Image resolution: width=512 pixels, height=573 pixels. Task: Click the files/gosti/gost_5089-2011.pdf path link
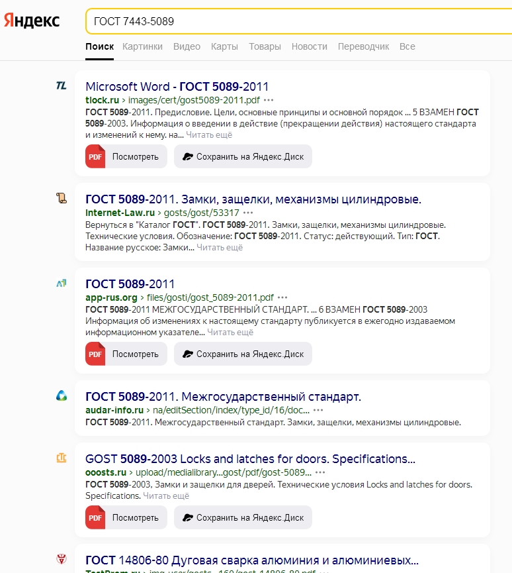(x=210, y=297)
